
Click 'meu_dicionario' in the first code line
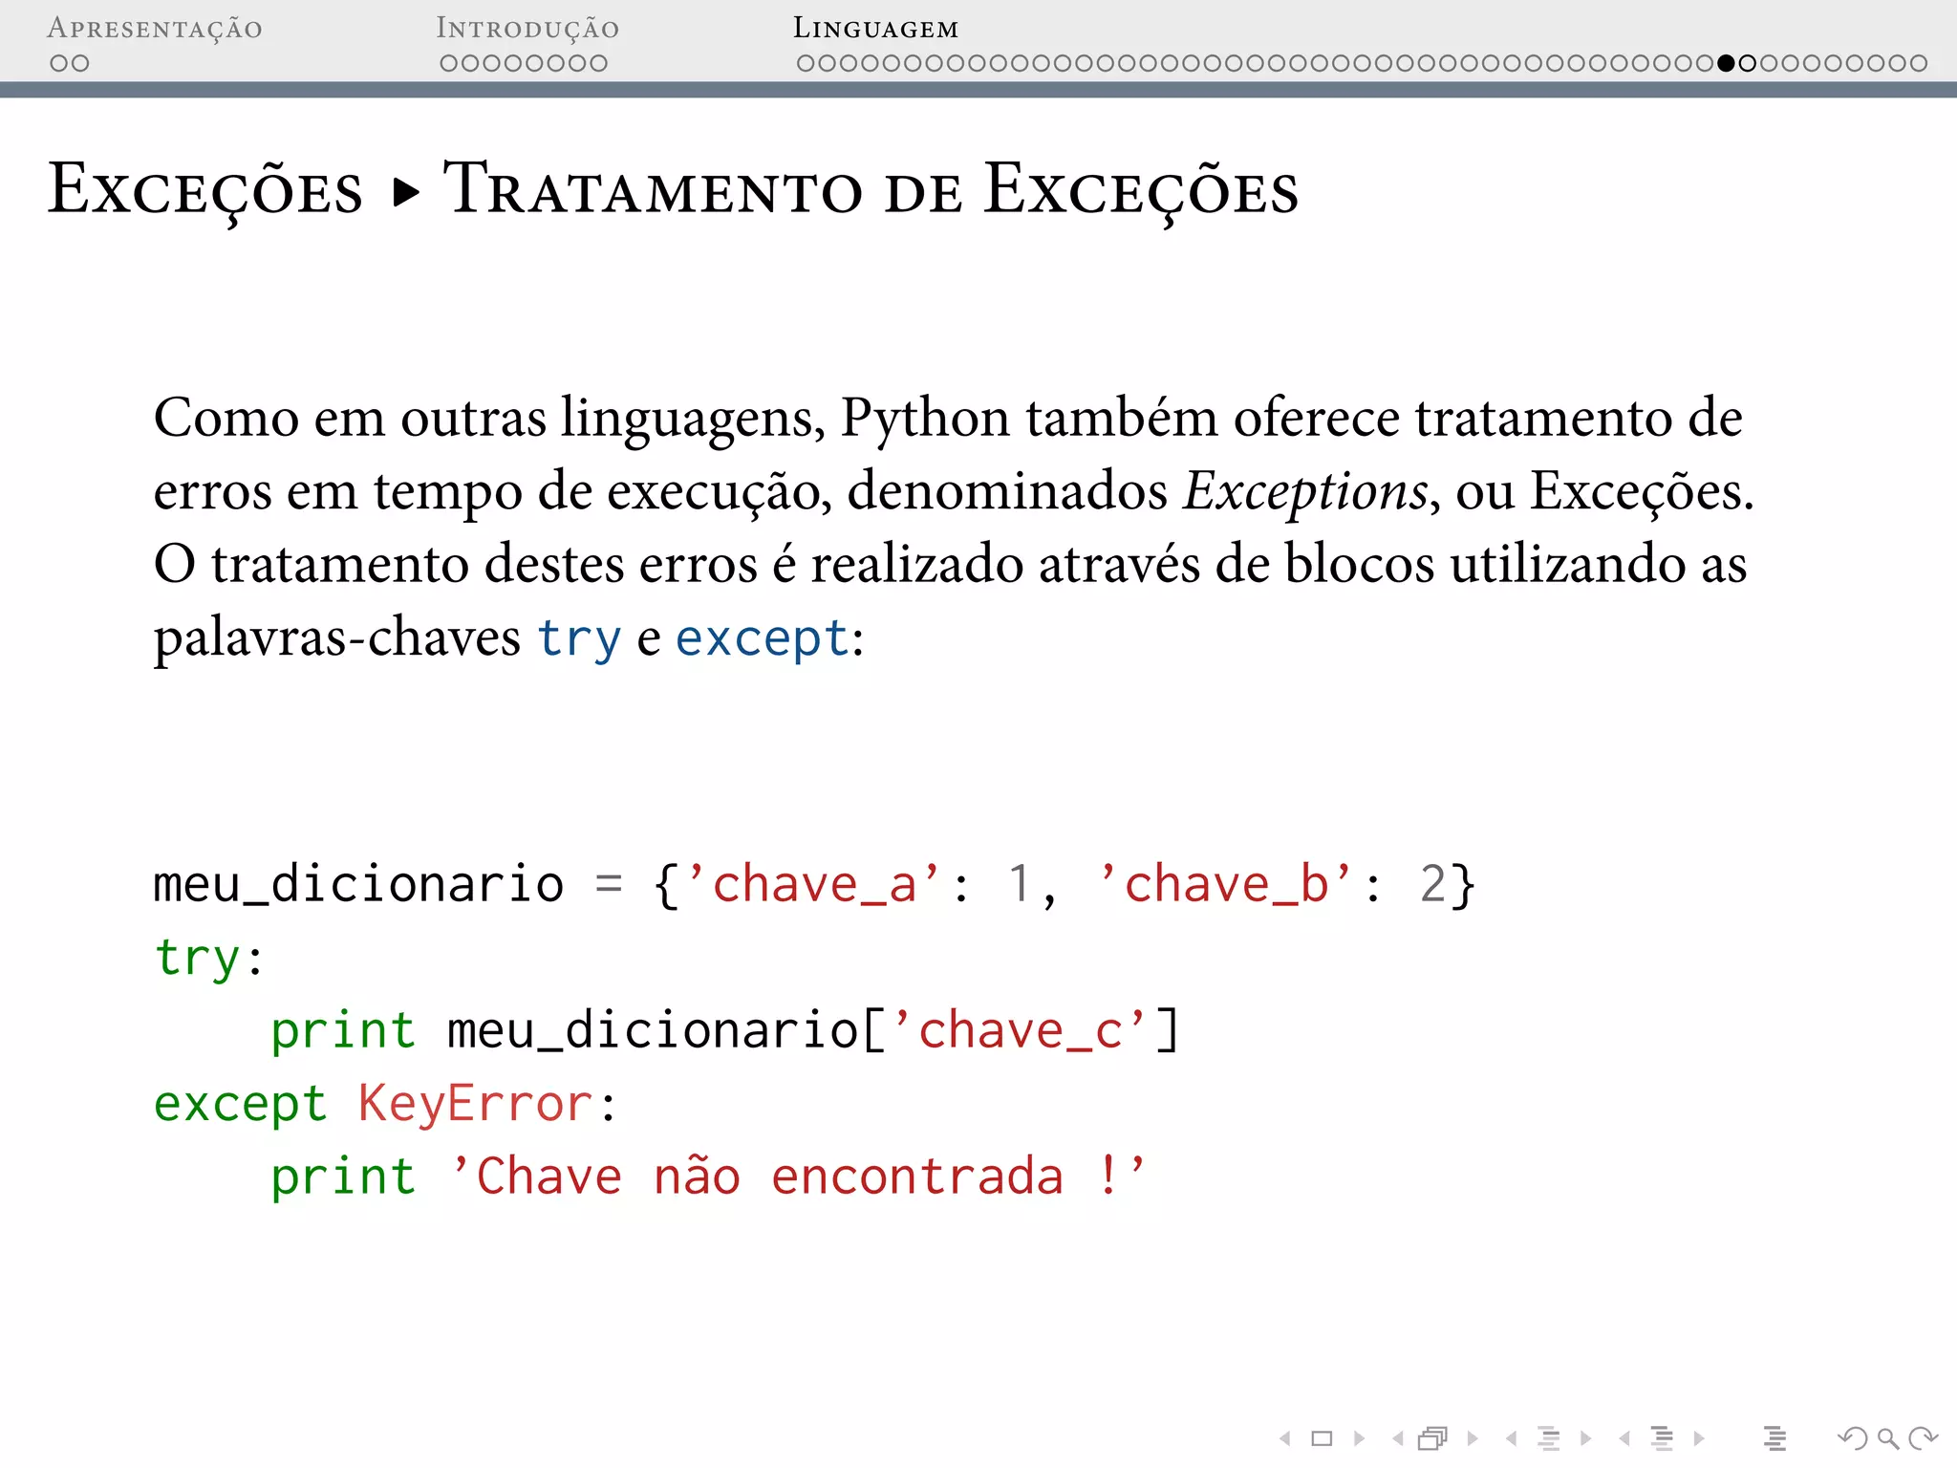point(358,883)
